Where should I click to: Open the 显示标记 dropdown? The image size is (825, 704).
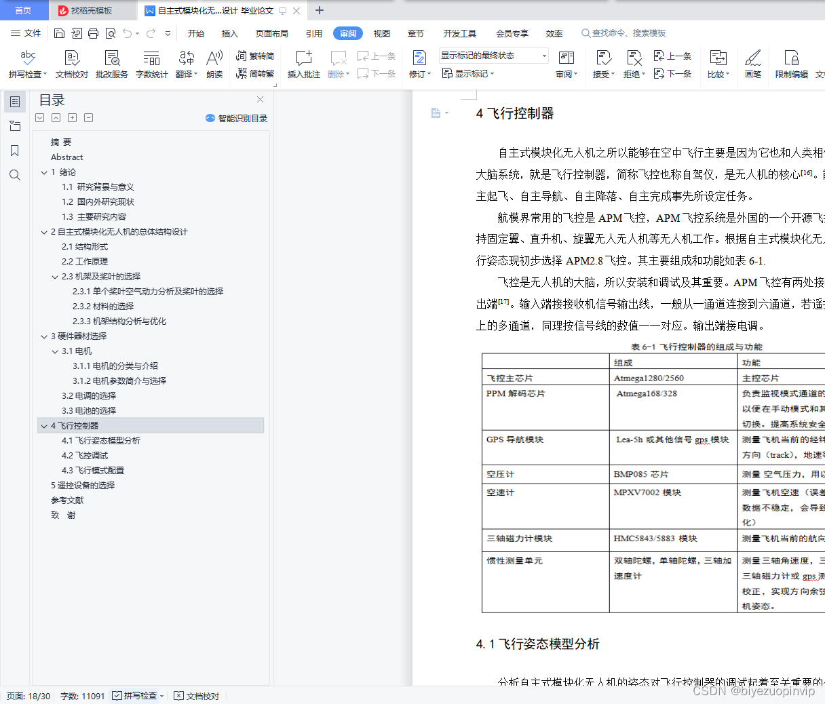pyautogui.click(x=468, y=73)
